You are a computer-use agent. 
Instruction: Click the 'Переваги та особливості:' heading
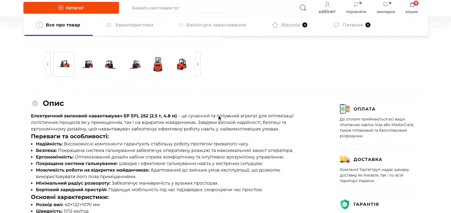coord(70,136)
